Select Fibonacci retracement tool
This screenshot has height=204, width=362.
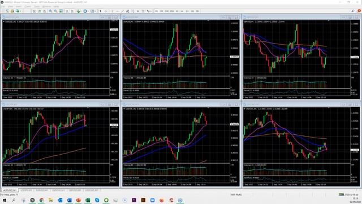133,11
